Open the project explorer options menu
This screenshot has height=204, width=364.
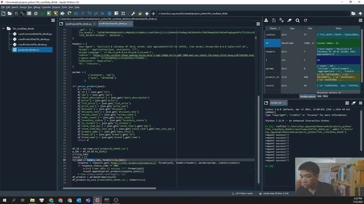point(53,20)
